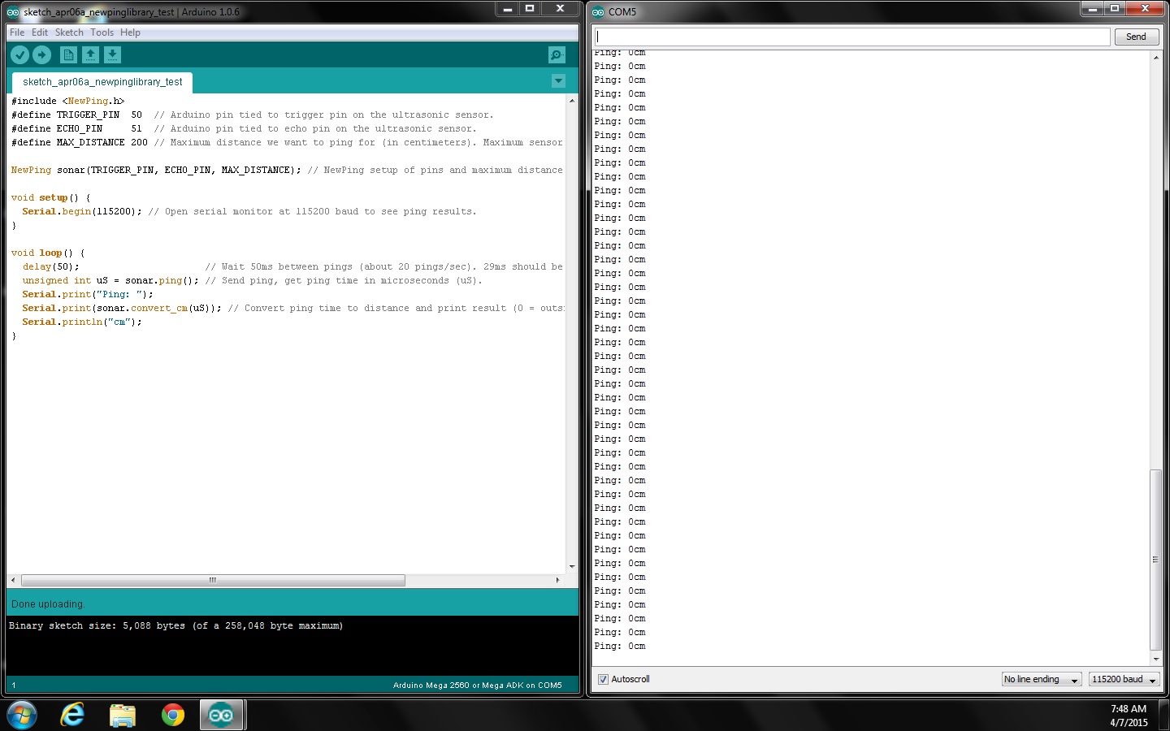Viewport: 1170px width, 731px height.
Task: Open the Serial Monitor magnifier icon
Action: [x=557, y=54]
